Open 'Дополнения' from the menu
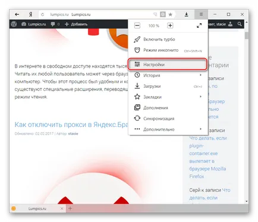Screen dimensions: 258x222 [x=168, y=107]
